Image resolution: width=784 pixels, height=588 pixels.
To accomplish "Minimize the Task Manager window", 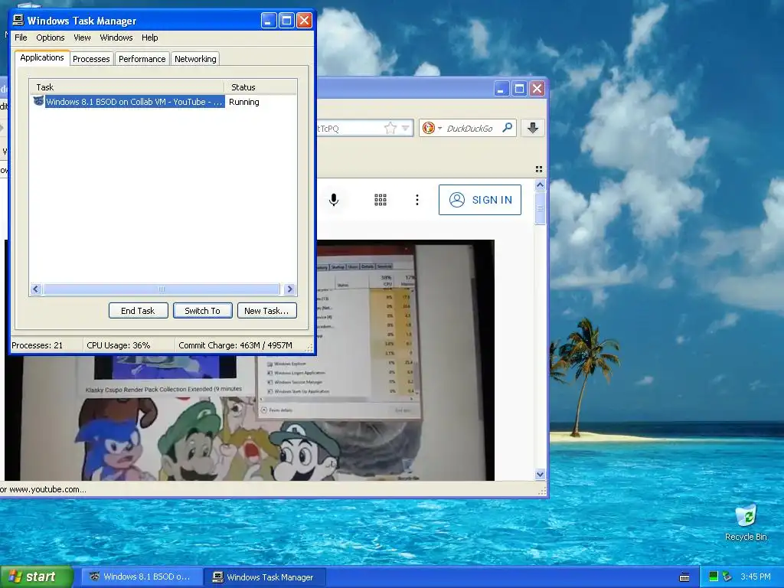I will [269, 21].
